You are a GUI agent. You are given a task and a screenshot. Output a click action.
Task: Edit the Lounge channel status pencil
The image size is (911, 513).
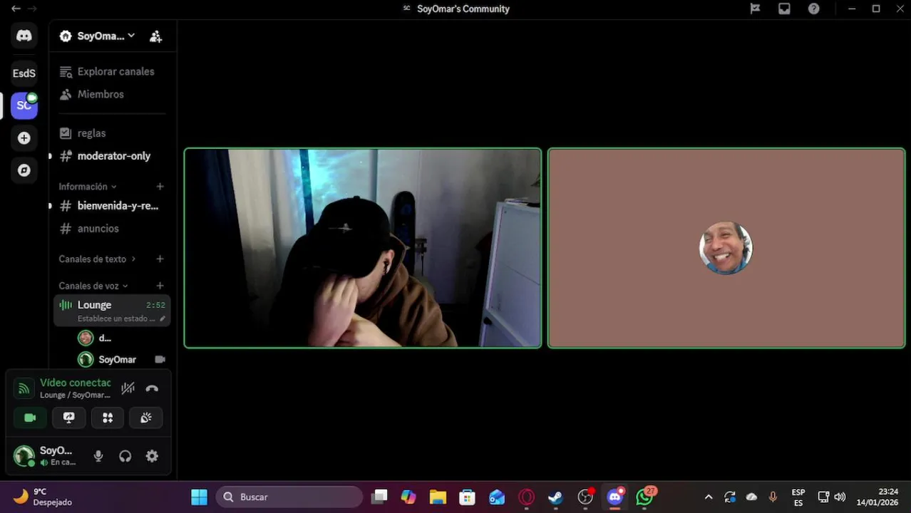coord(163,318)
